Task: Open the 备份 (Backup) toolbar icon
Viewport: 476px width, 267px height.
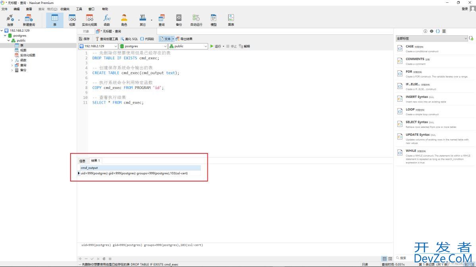Action: [179, 20]
